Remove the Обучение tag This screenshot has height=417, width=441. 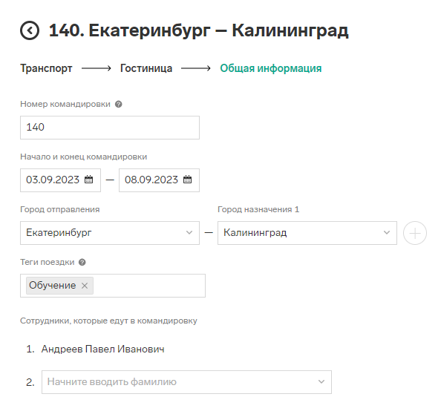coord(85,286)
